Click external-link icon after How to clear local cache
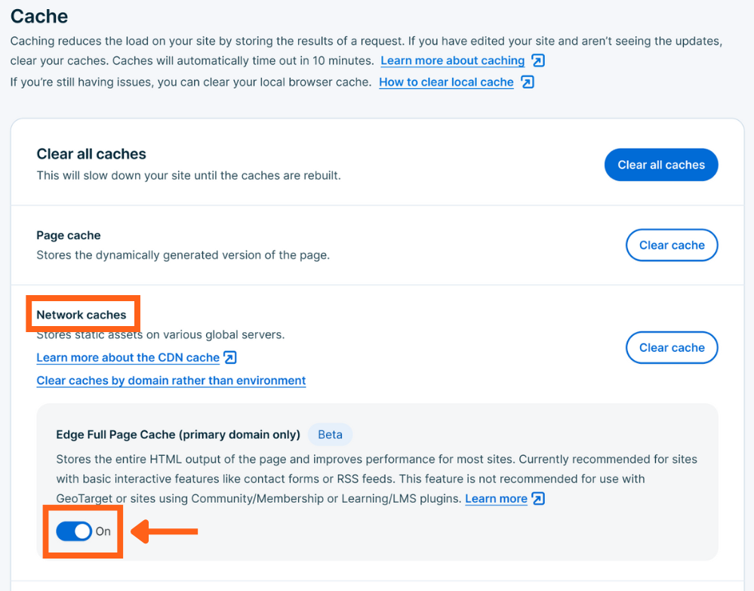Image resolution: width=754 pixels, height=591 pixels. (528, 82)
